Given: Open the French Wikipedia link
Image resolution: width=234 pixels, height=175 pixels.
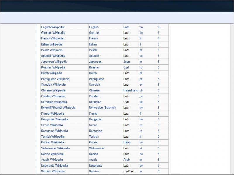Looking at the screenshot, I should [x=52, y=38].
